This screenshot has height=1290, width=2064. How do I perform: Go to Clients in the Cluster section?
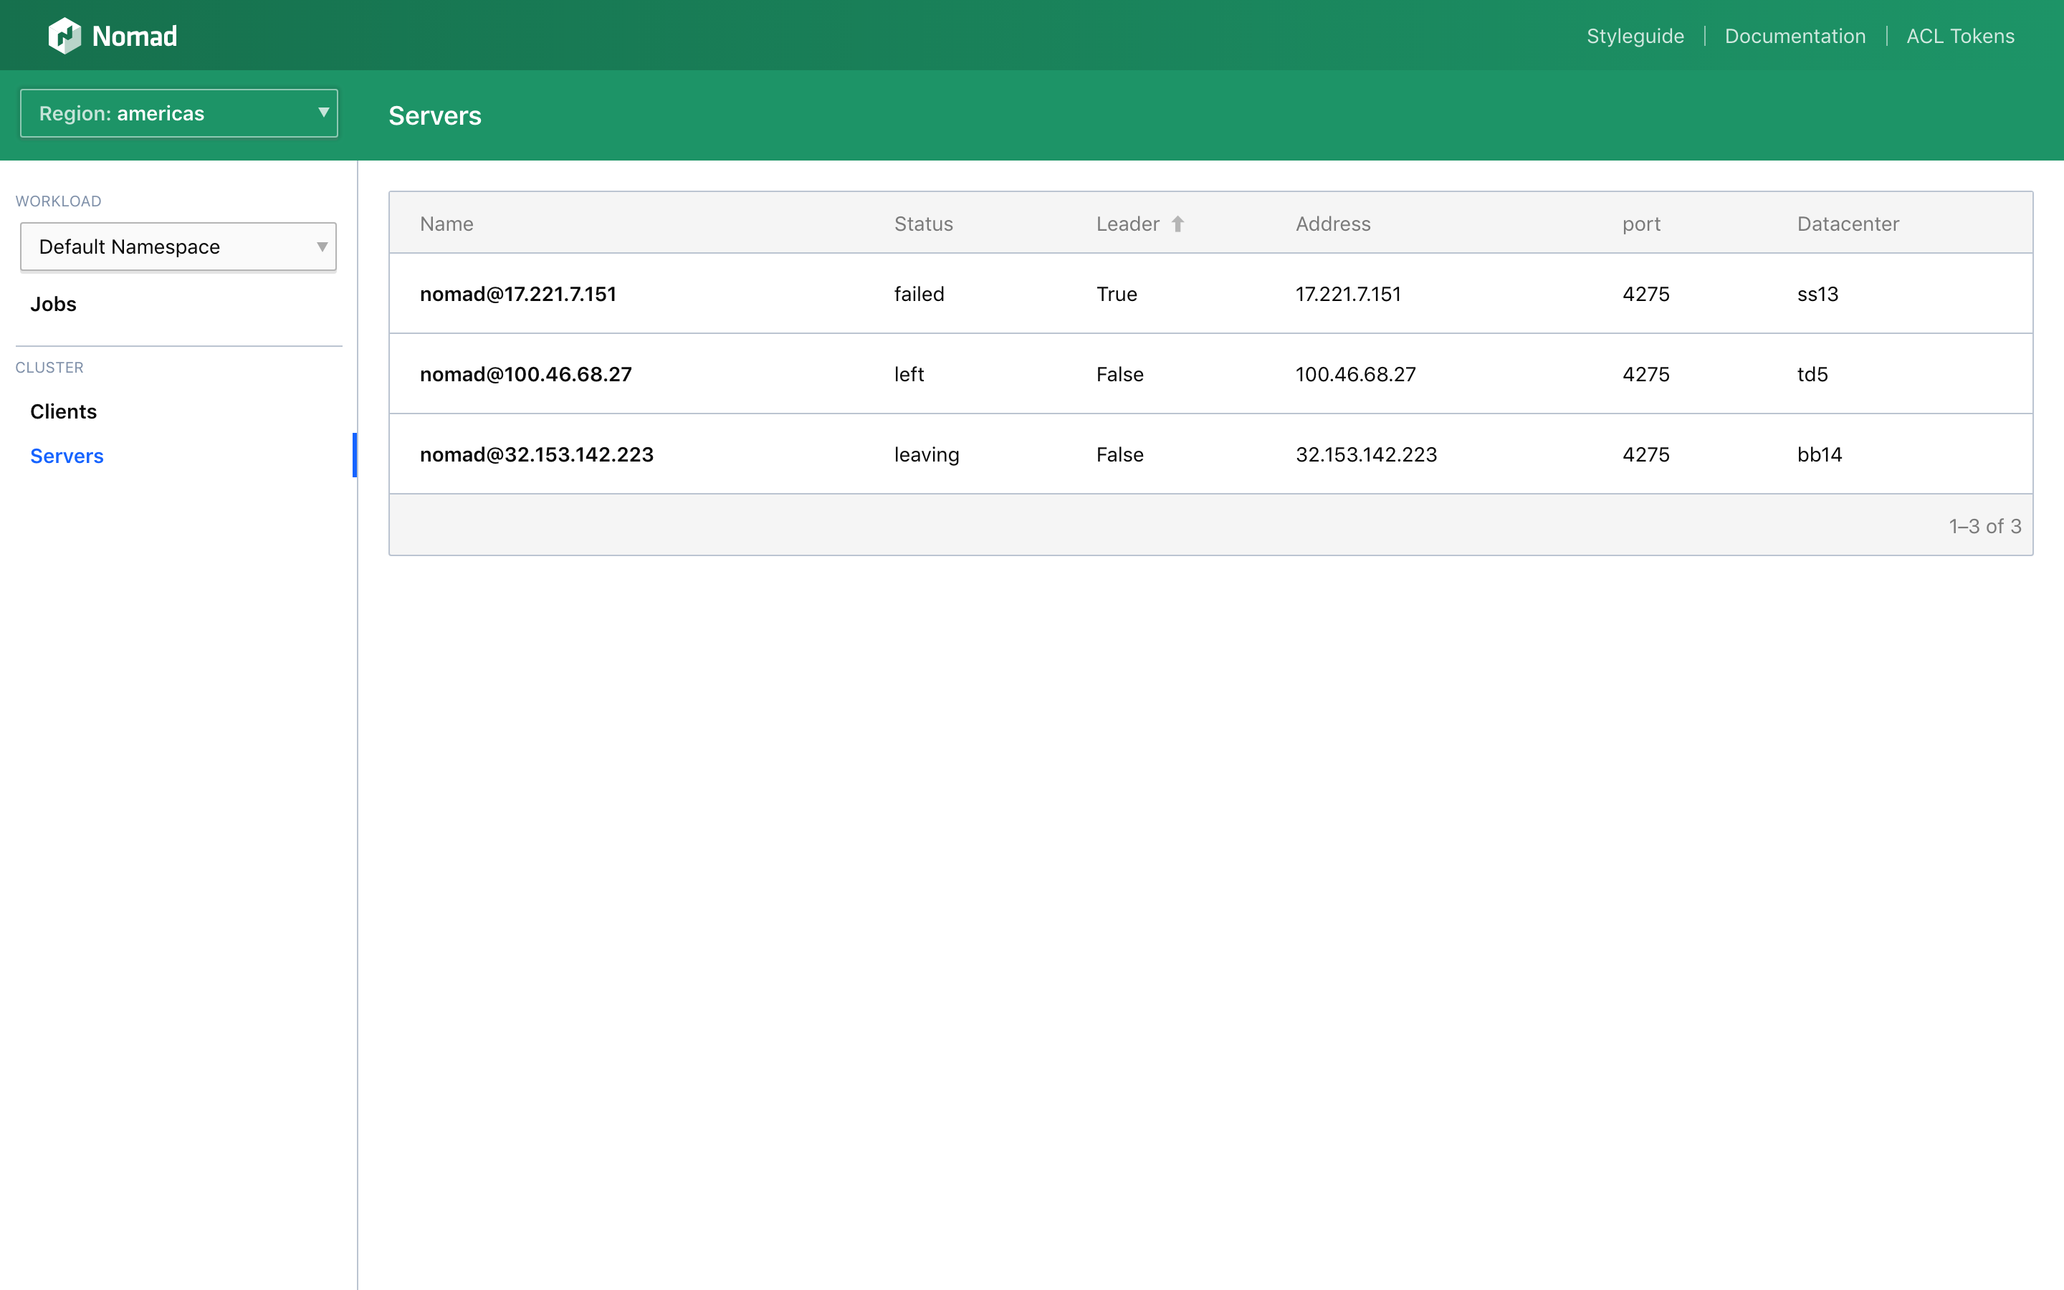pos(63,412)
